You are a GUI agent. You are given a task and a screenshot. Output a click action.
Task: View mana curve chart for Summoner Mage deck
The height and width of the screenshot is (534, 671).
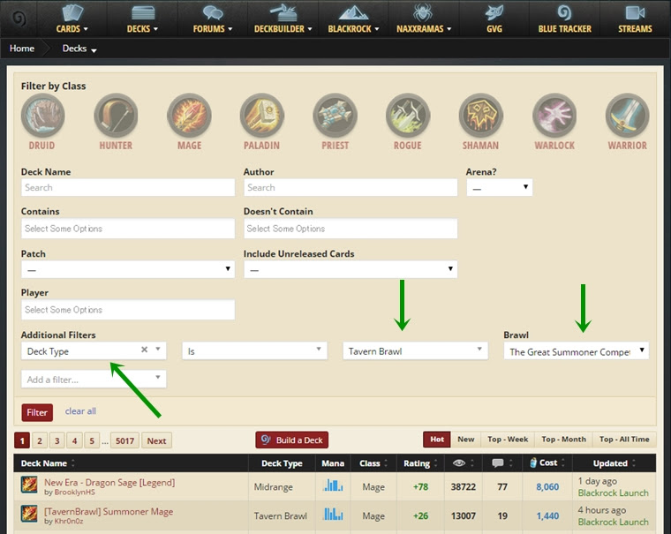pos(333,515)
